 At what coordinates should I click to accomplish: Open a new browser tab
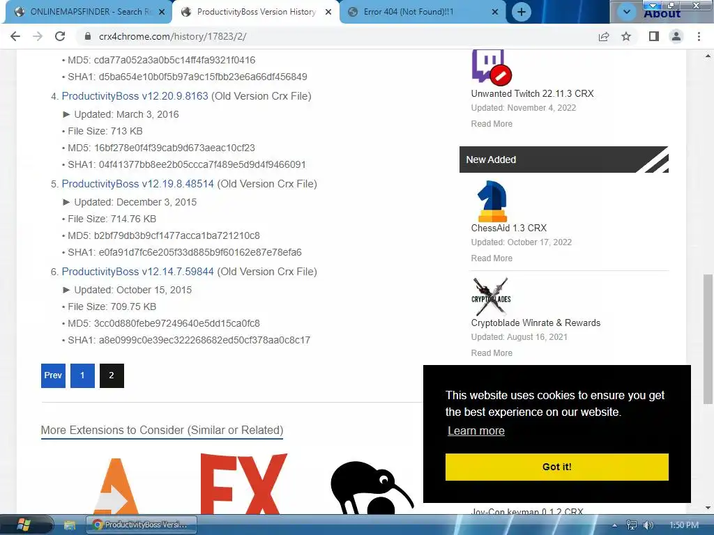(522, 12)
